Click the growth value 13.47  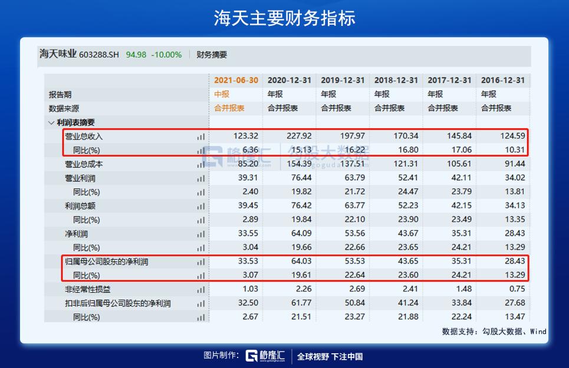(515, 317)
